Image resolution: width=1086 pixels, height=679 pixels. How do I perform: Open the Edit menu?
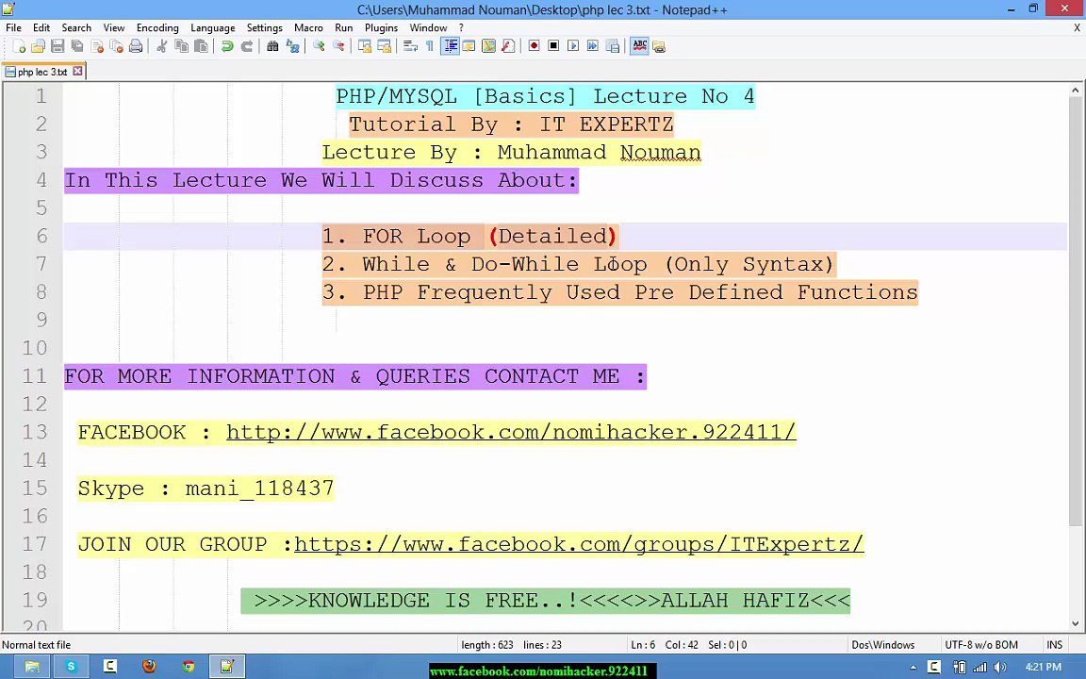tap(41, 27)
